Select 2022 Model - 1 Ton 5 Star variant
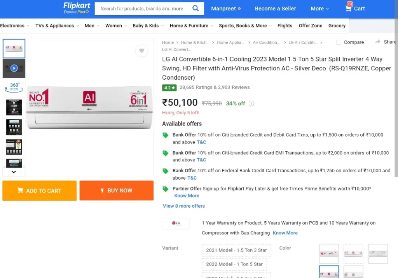 pyautogui.click(x=234, y=264)
